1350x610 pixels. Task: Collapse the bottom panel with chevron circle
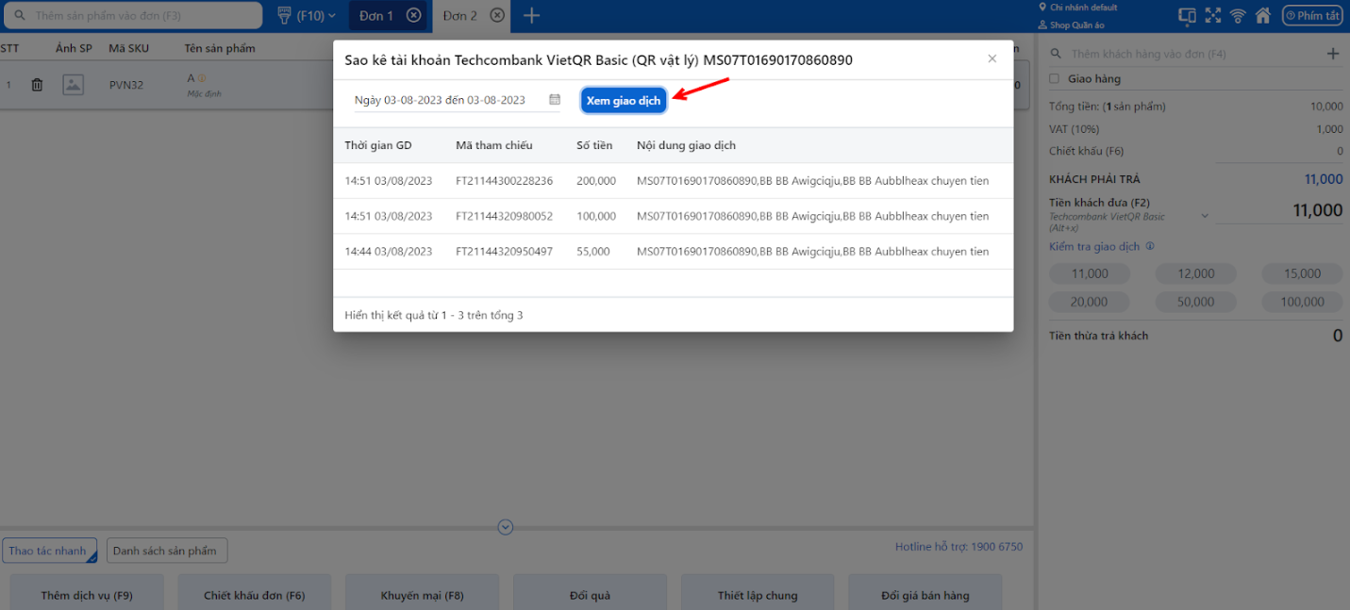(x=506, y=527)
